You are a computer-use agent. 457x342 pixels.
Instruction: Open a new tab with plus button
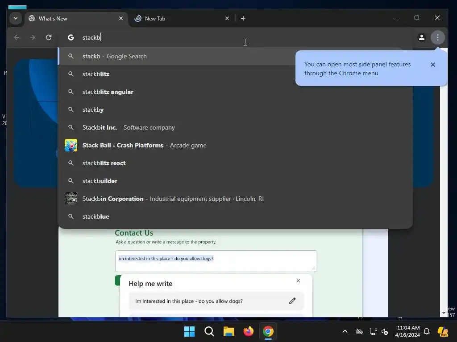point(243,18)
